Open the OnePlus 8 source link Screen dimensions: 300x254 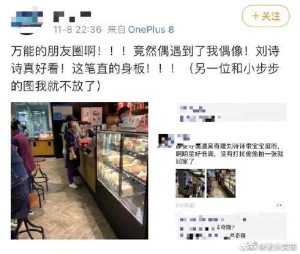pos(151,29)
